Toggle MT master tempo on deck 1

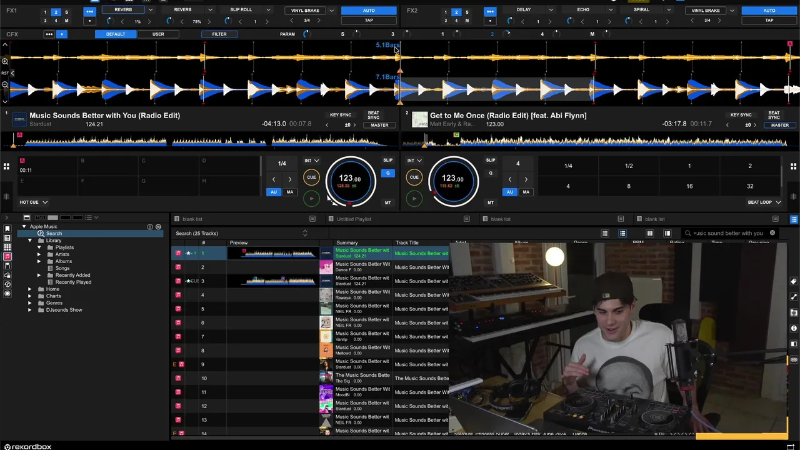(x=387, y=203)
